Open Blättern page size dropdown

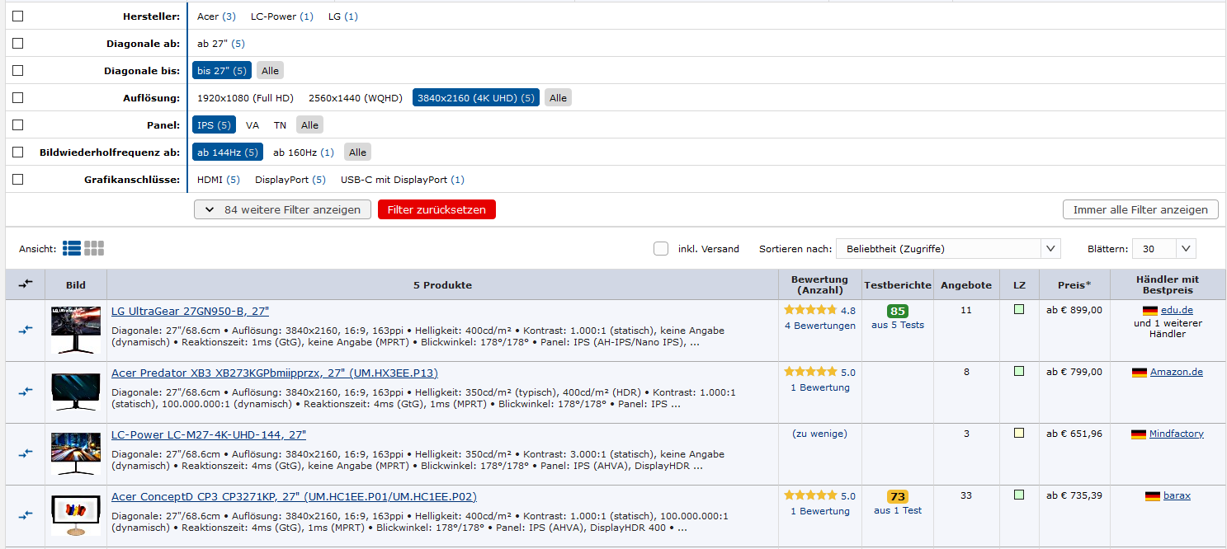coord(1163,249)
